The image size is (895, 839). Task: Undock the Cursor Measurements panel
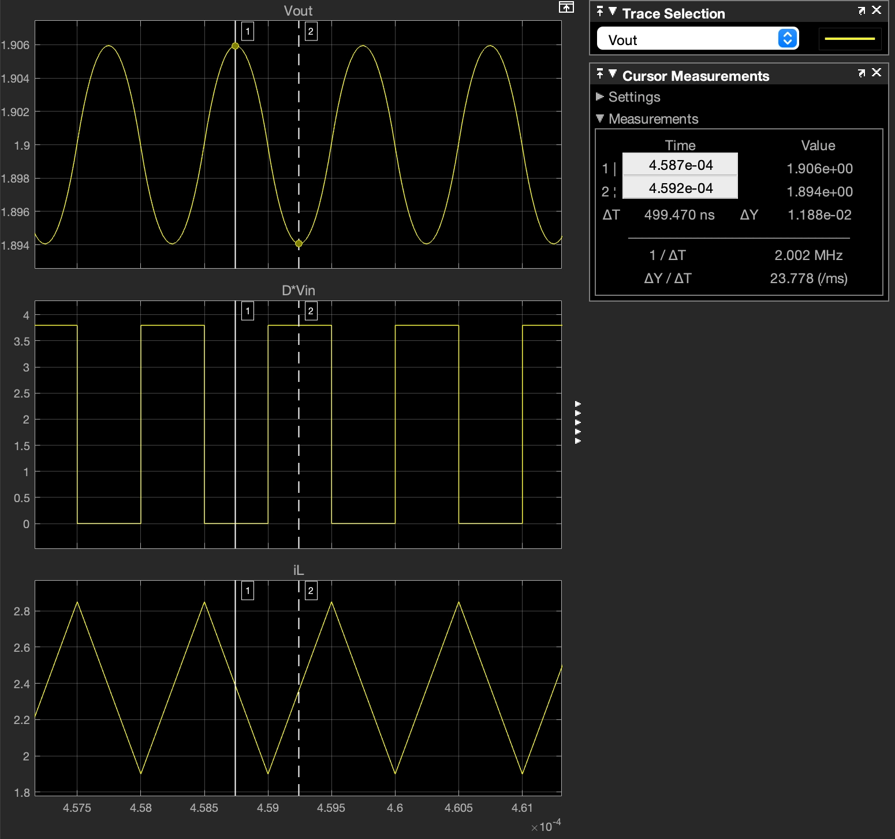coord(862,73)
